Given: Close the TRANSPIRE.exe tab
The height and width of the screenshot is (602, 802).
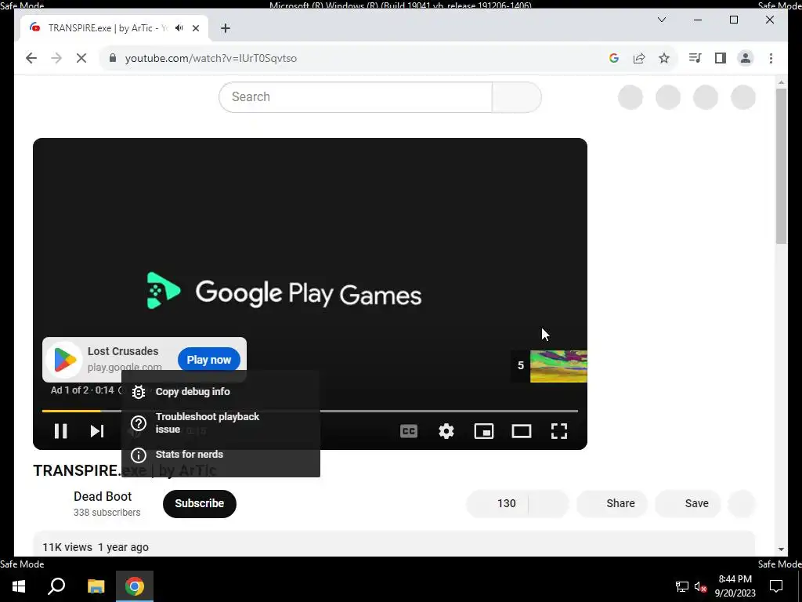Looking at the screenshot, I should (195, 28).
